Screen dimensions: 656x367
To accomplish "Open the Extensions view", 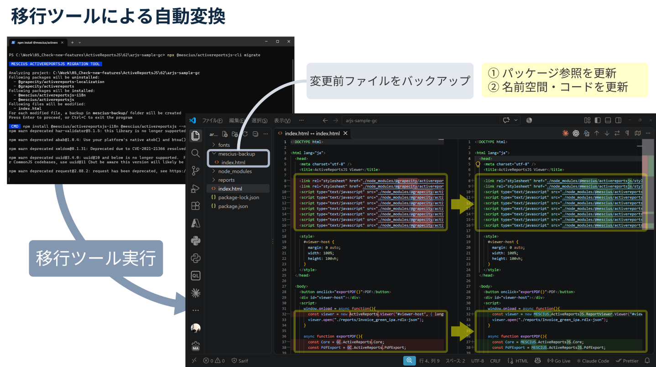I will 196,206.
